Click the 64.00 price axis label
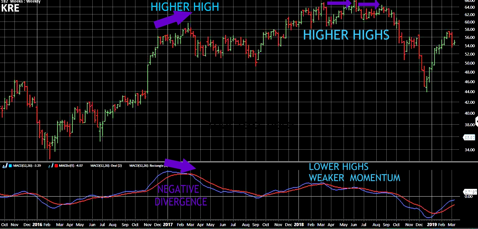The width and height of the screenshot is (478, 229). click(x=470, y=7)
